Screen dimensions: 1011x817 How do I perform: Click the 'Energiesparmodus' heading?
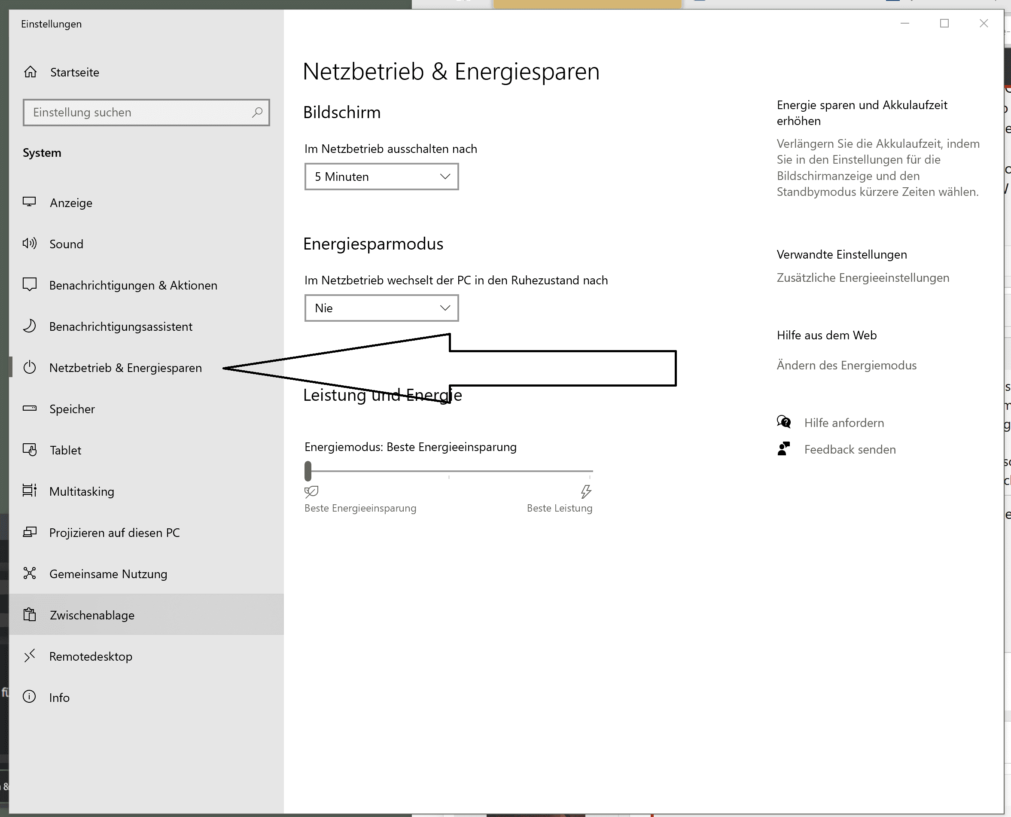373,244
